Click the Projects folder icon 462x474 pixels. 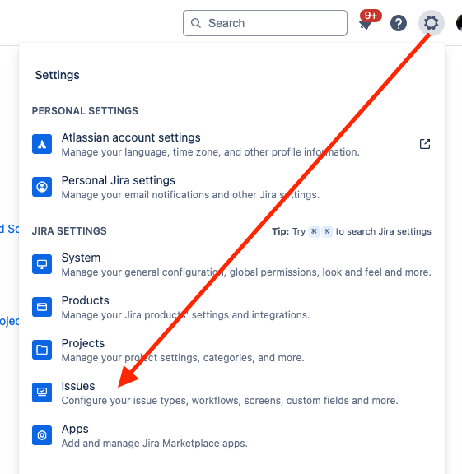(x=42, y=350)
